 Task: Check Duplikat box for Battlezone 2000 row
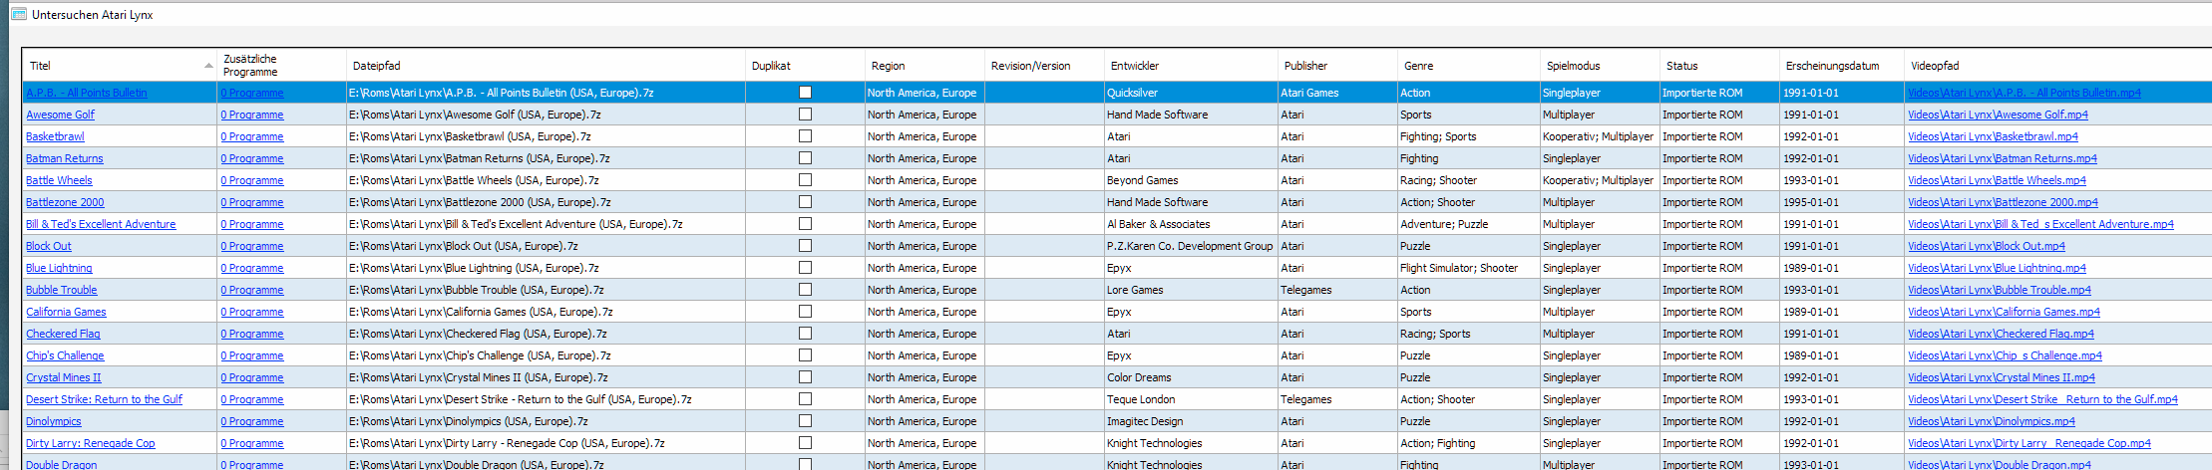coord(805,202)
